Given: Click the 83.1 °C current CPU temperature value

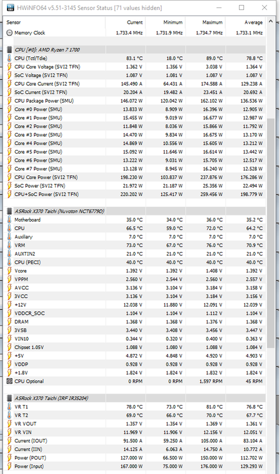Looking at the screenshot, I should tap(134, 58).
